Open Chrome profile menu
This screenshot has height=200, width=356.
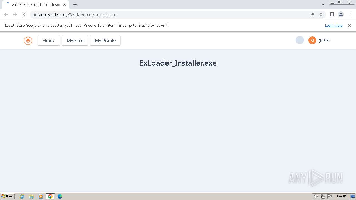point(341,14)
